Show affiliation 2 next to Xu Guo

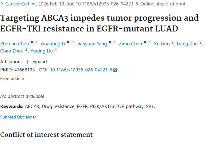(x=173, y=42)
